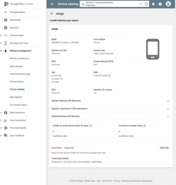
Task: Go back using arrow beside sargo
Action: coord(52,13)
